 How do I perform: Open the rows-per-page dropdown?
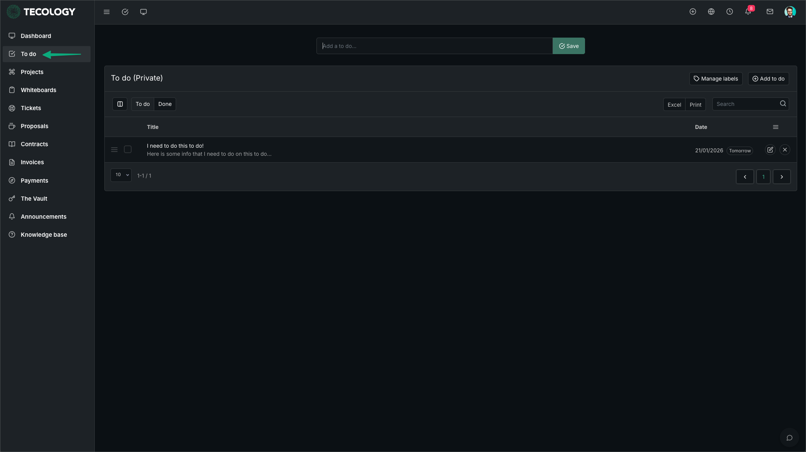click(121, 175)
